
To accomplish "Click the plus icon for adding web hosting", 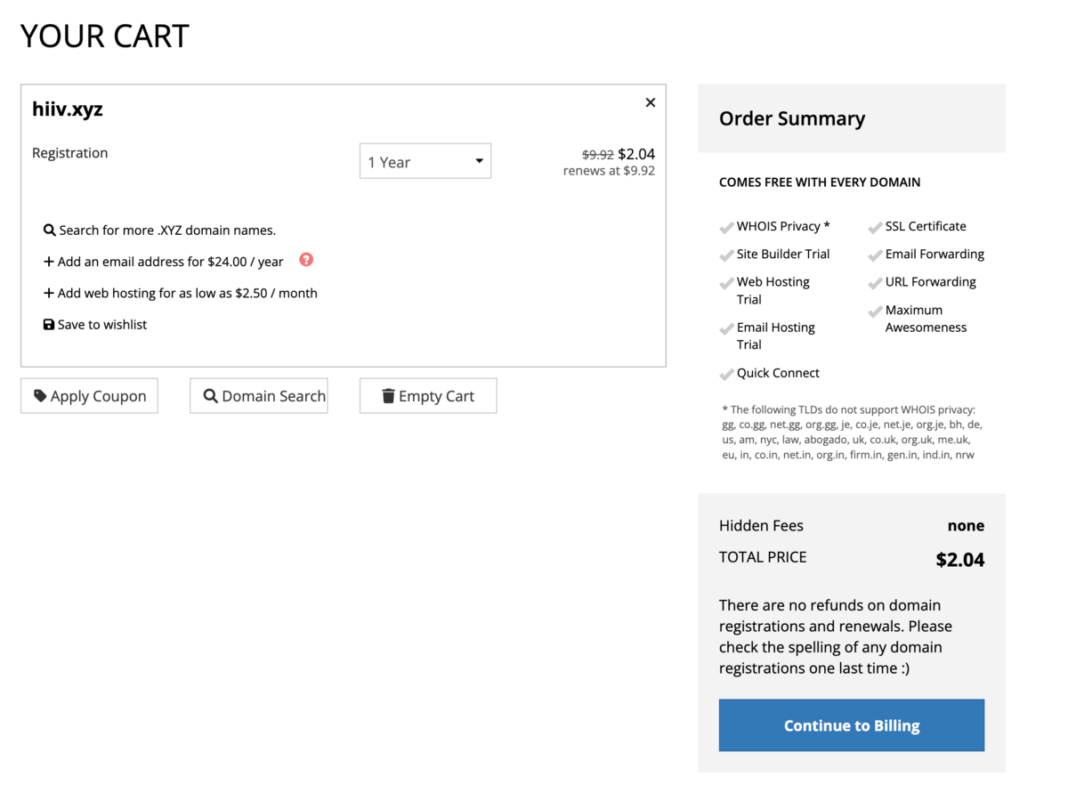I will [49, 294].
